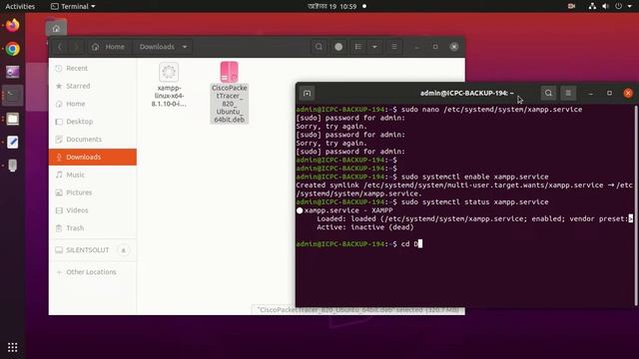Open volume icon in top bar
Viewport: 639px width, 359px height.
(x=606, y=6)
